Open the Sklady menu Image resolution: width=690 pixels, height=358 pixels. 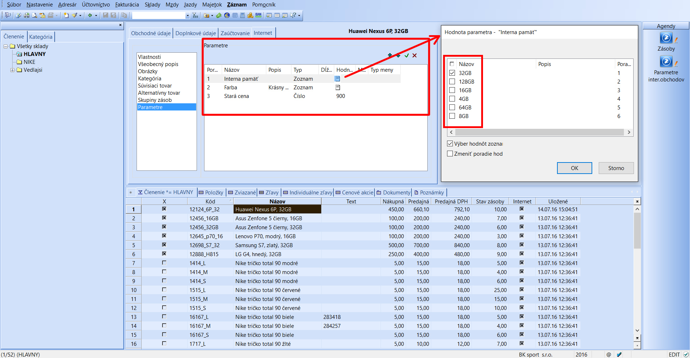152,5
